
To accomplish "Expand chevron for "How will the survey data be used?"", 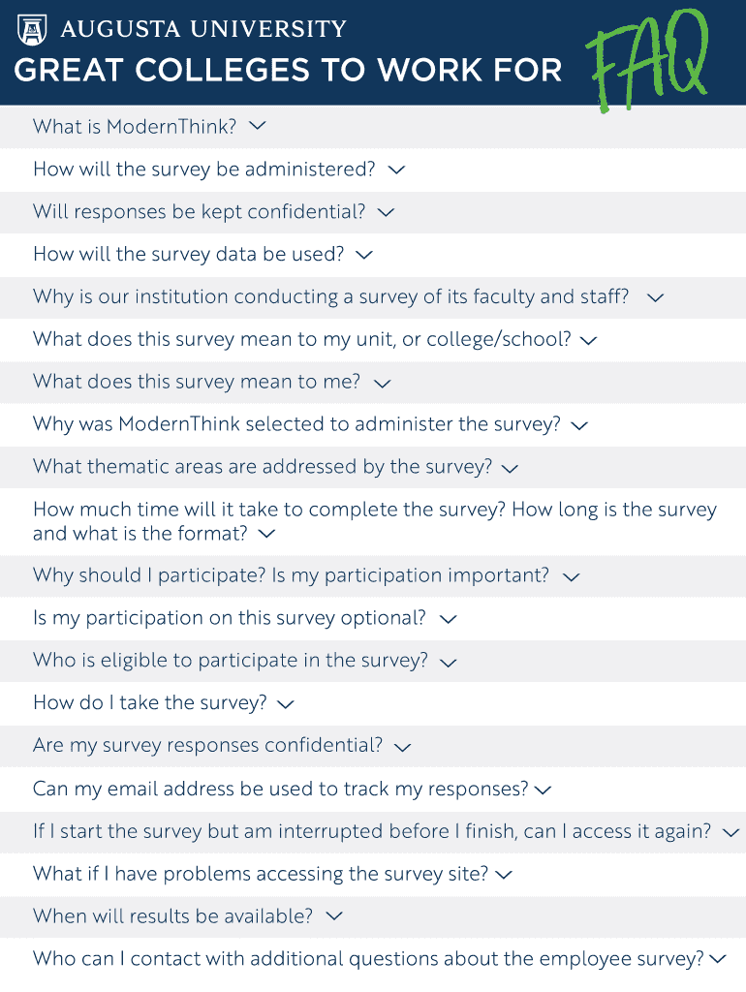I will 364,255.
